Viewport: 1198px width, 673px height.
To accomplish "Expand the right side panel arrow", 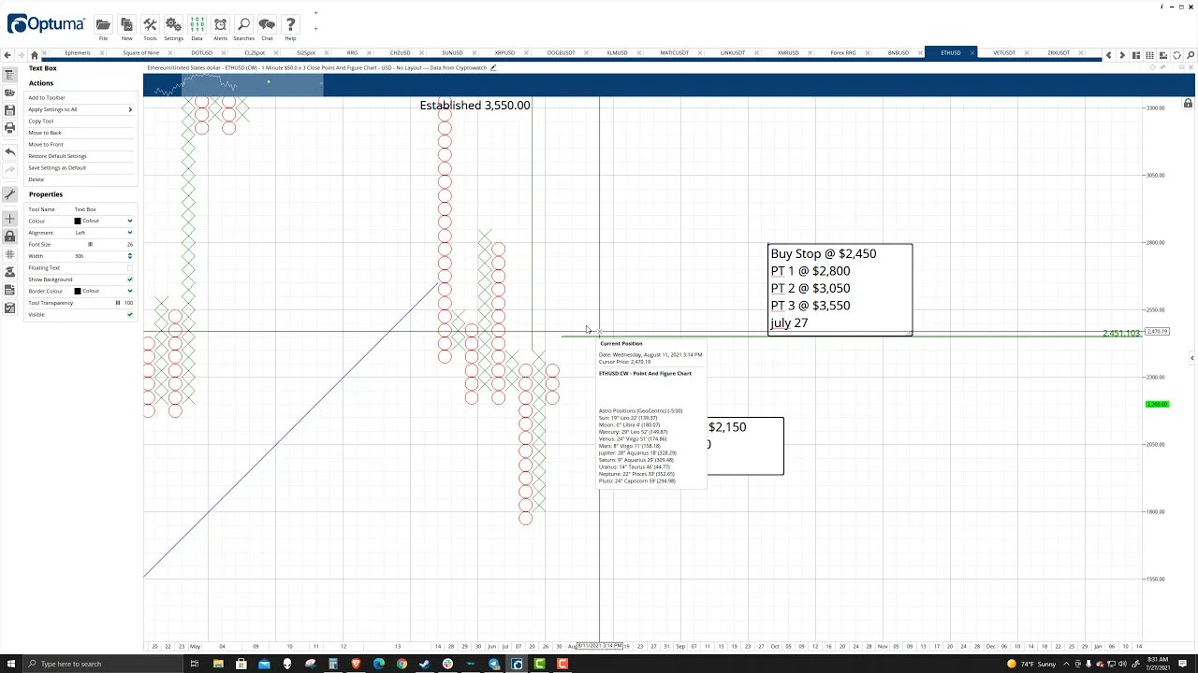I will click(x=1191, y=358).
